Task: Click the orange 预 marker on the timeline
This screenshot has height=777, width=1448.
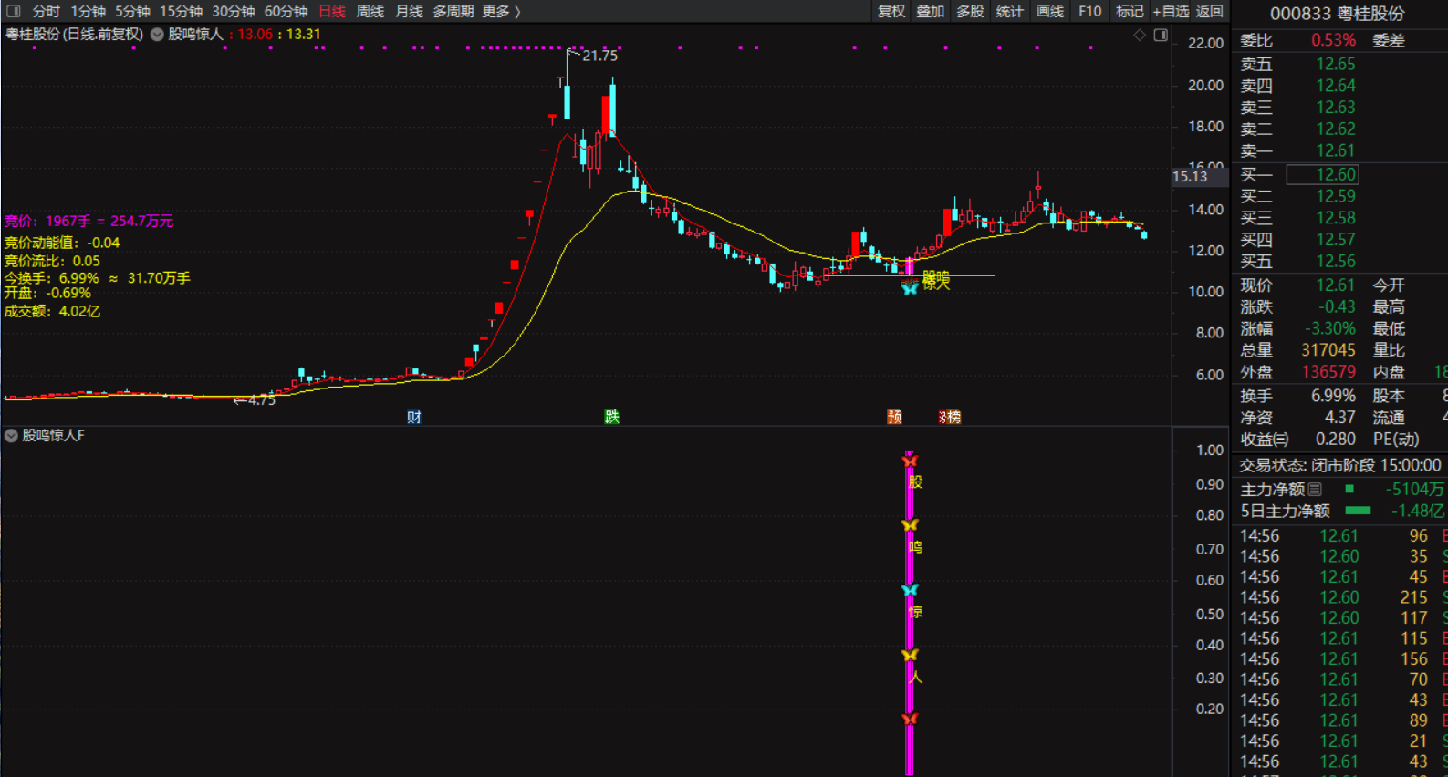Action: pos(894,417)
